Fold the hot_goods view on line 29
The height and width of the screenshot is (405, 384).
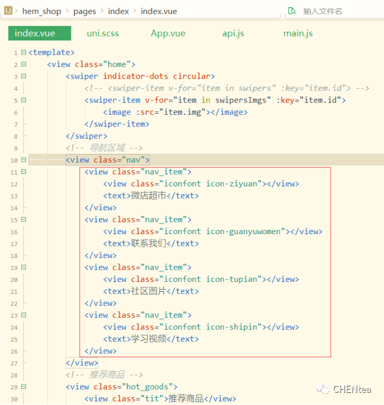click(x=23, y=387)
